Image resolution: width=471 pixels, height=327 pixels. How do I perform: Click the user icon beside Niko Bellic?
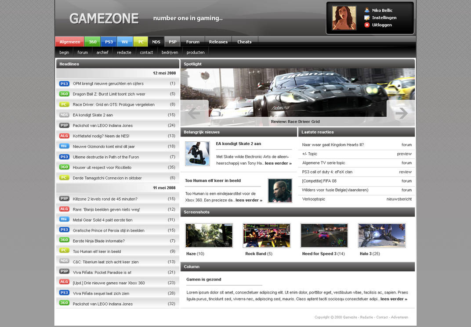367,10
